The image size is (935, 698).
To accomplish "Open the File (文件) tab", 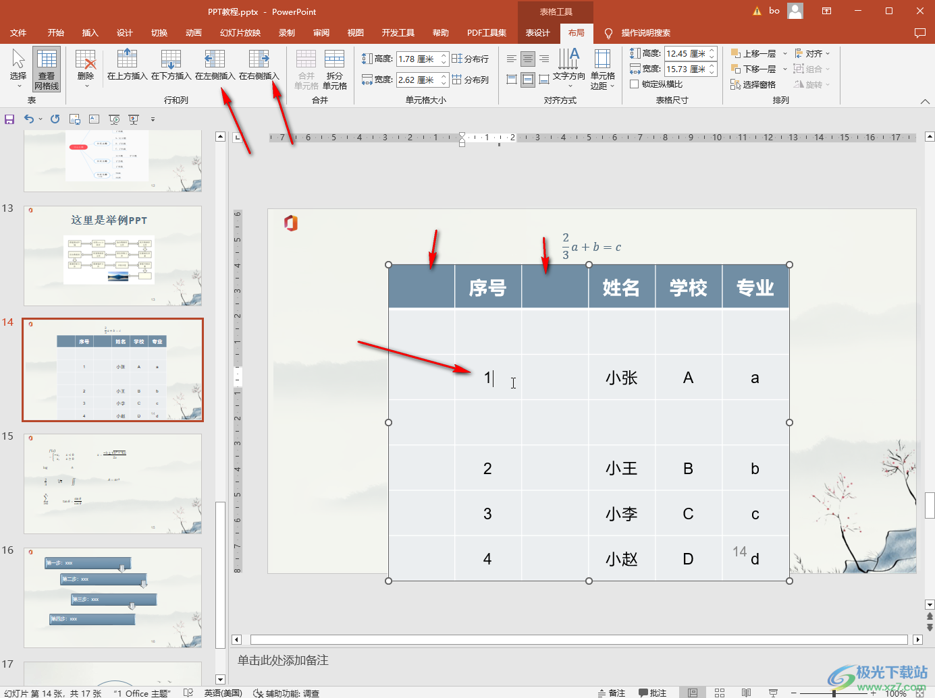I will pyautogui.click(x=18, y=33).
